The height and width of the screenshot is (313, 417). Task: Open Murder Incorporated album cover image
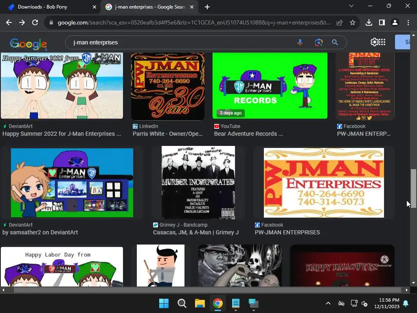pos(198,183)
